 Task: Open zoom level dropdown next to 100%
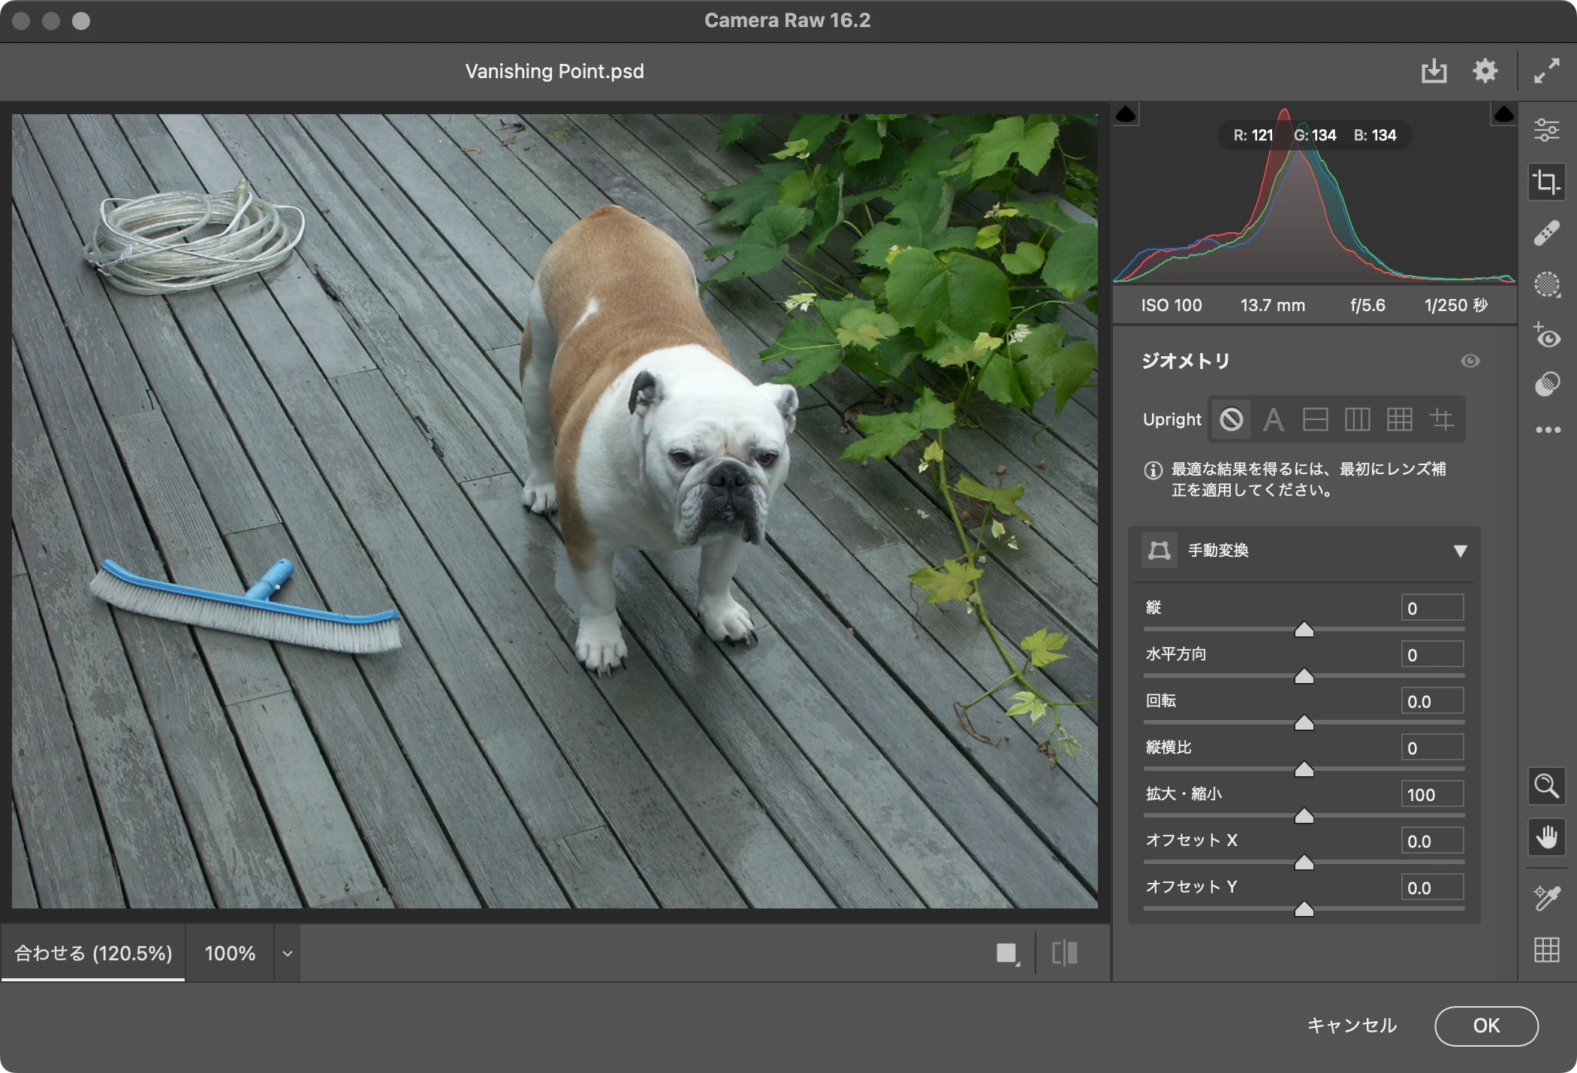tap(287, 954)
